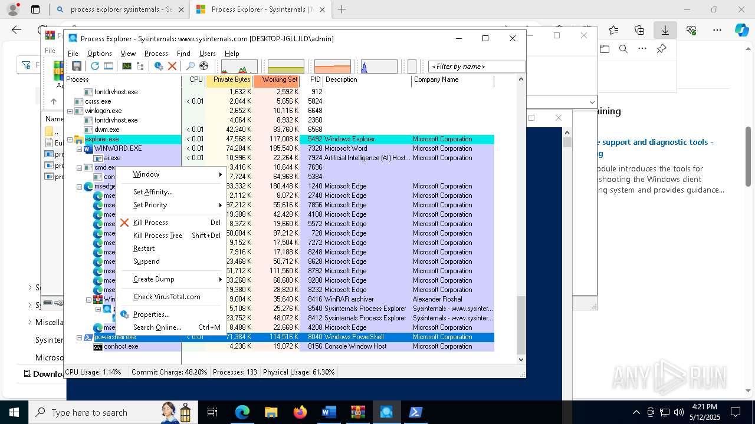
Task: Collapse the explorer.exe tree node
Action: 70,139
